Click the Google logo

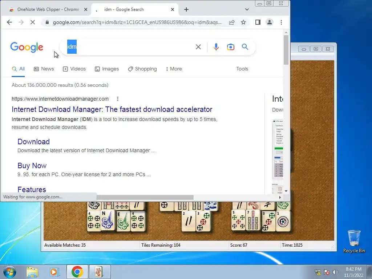pos(27,47)
